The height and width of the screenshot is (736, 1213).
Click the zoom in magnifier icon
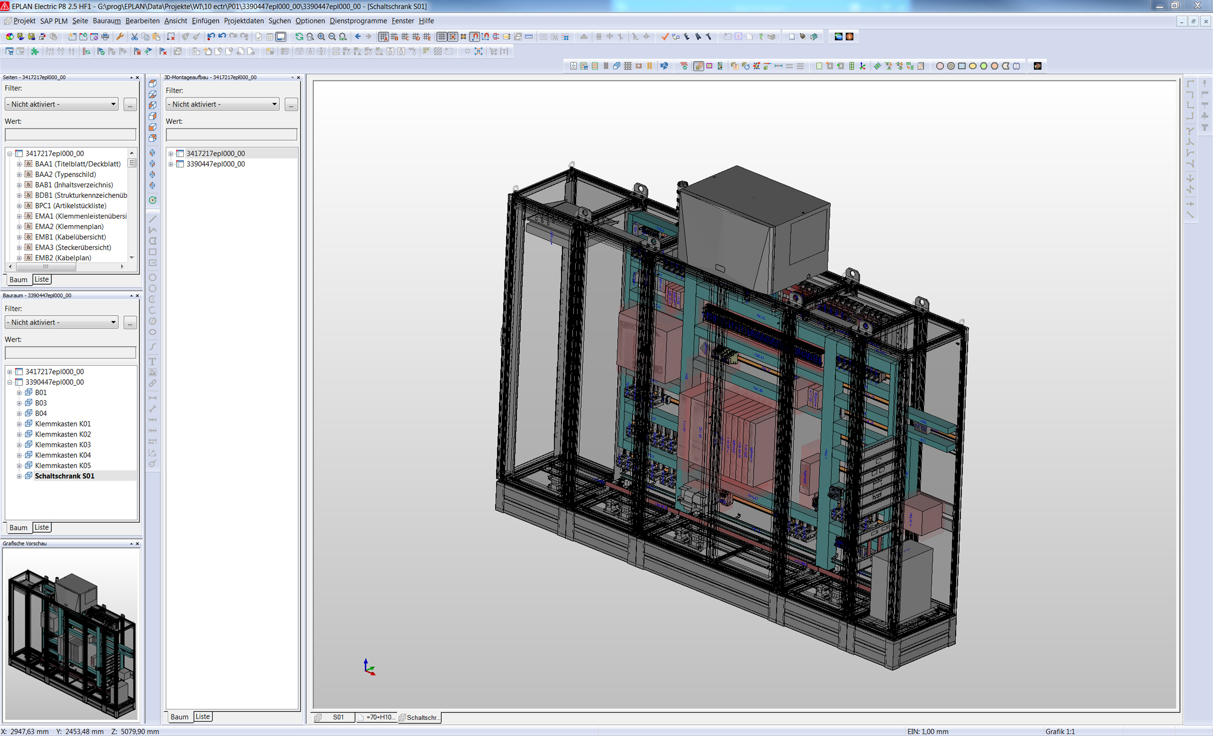(321, 36)
